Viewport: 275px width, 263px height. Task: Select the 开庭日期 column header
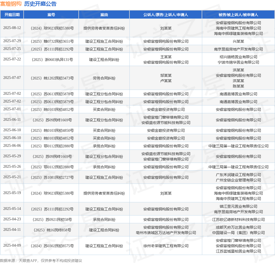click(12, 15)
